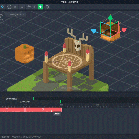Click the Linear tooltip label
139x139 pixels.
pyautogui.click(x=57, y=114)
